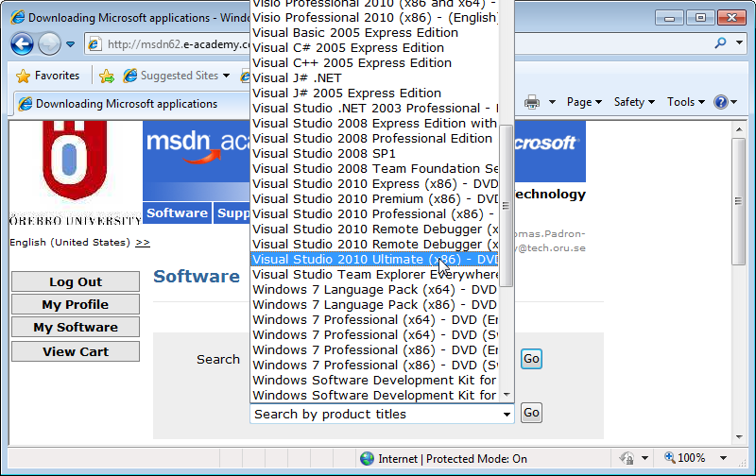756x476 pixels.
Task: Select Visual Studio .NET 2003 Professional
Action: click(x=374, y=108)
